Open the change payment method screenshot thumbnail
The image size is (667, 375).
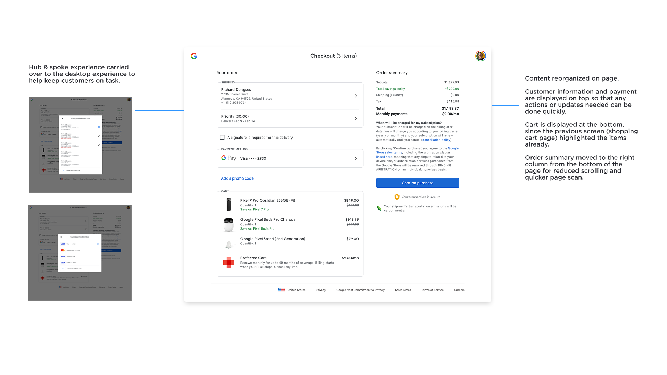point(80,253)
